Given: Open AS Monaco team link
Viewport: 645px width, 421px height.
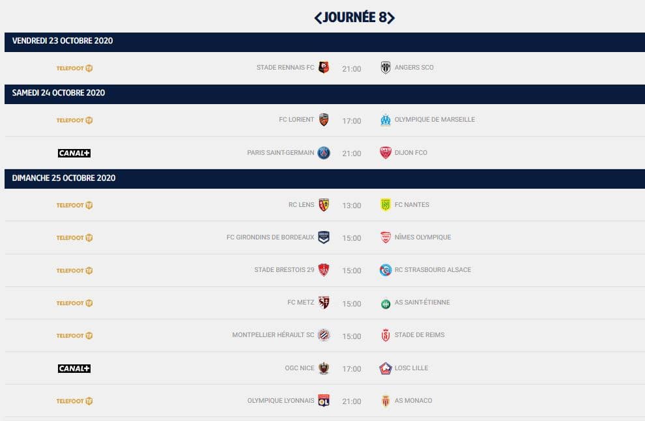Looking at the screenshot, I should (414, 400).
